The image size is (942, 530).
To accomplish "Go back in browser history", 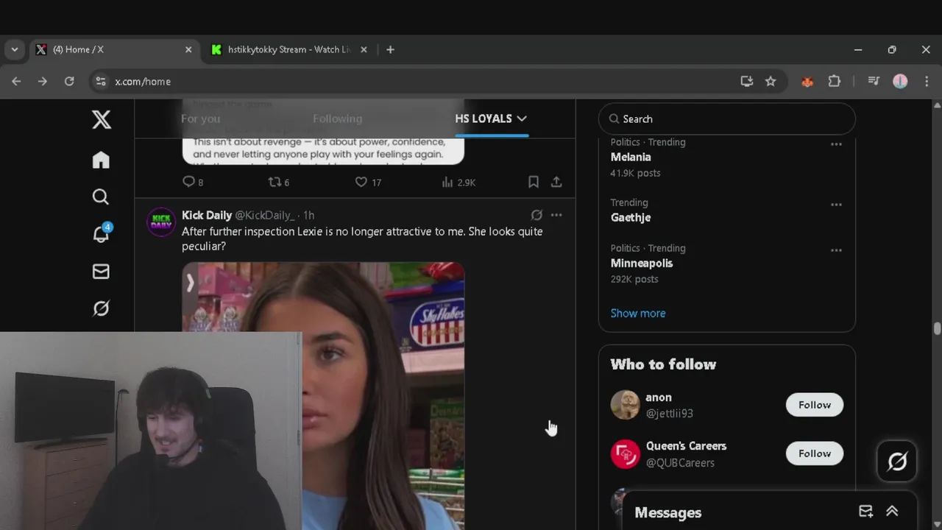I will (x=16, y=82).
